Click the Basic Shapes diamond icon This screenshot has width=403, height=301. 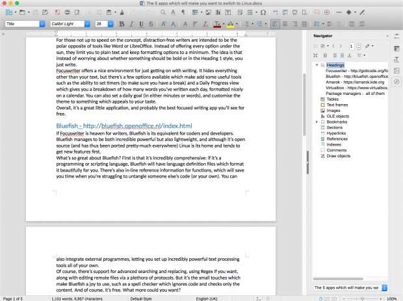349,12
